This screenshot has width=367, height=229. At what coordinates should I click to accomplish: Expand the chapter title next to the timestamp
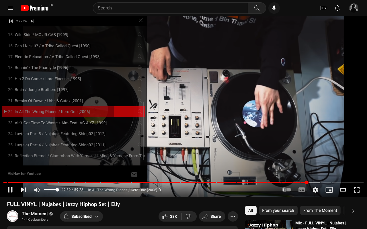[x=160, y=189]
